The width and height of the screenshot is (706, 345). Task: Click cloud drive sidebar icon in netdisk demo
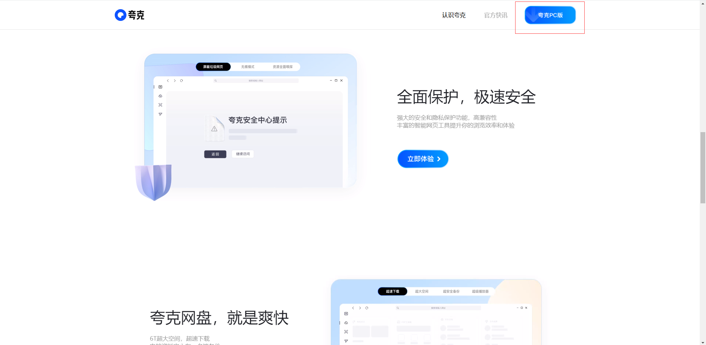pos(346,323)
